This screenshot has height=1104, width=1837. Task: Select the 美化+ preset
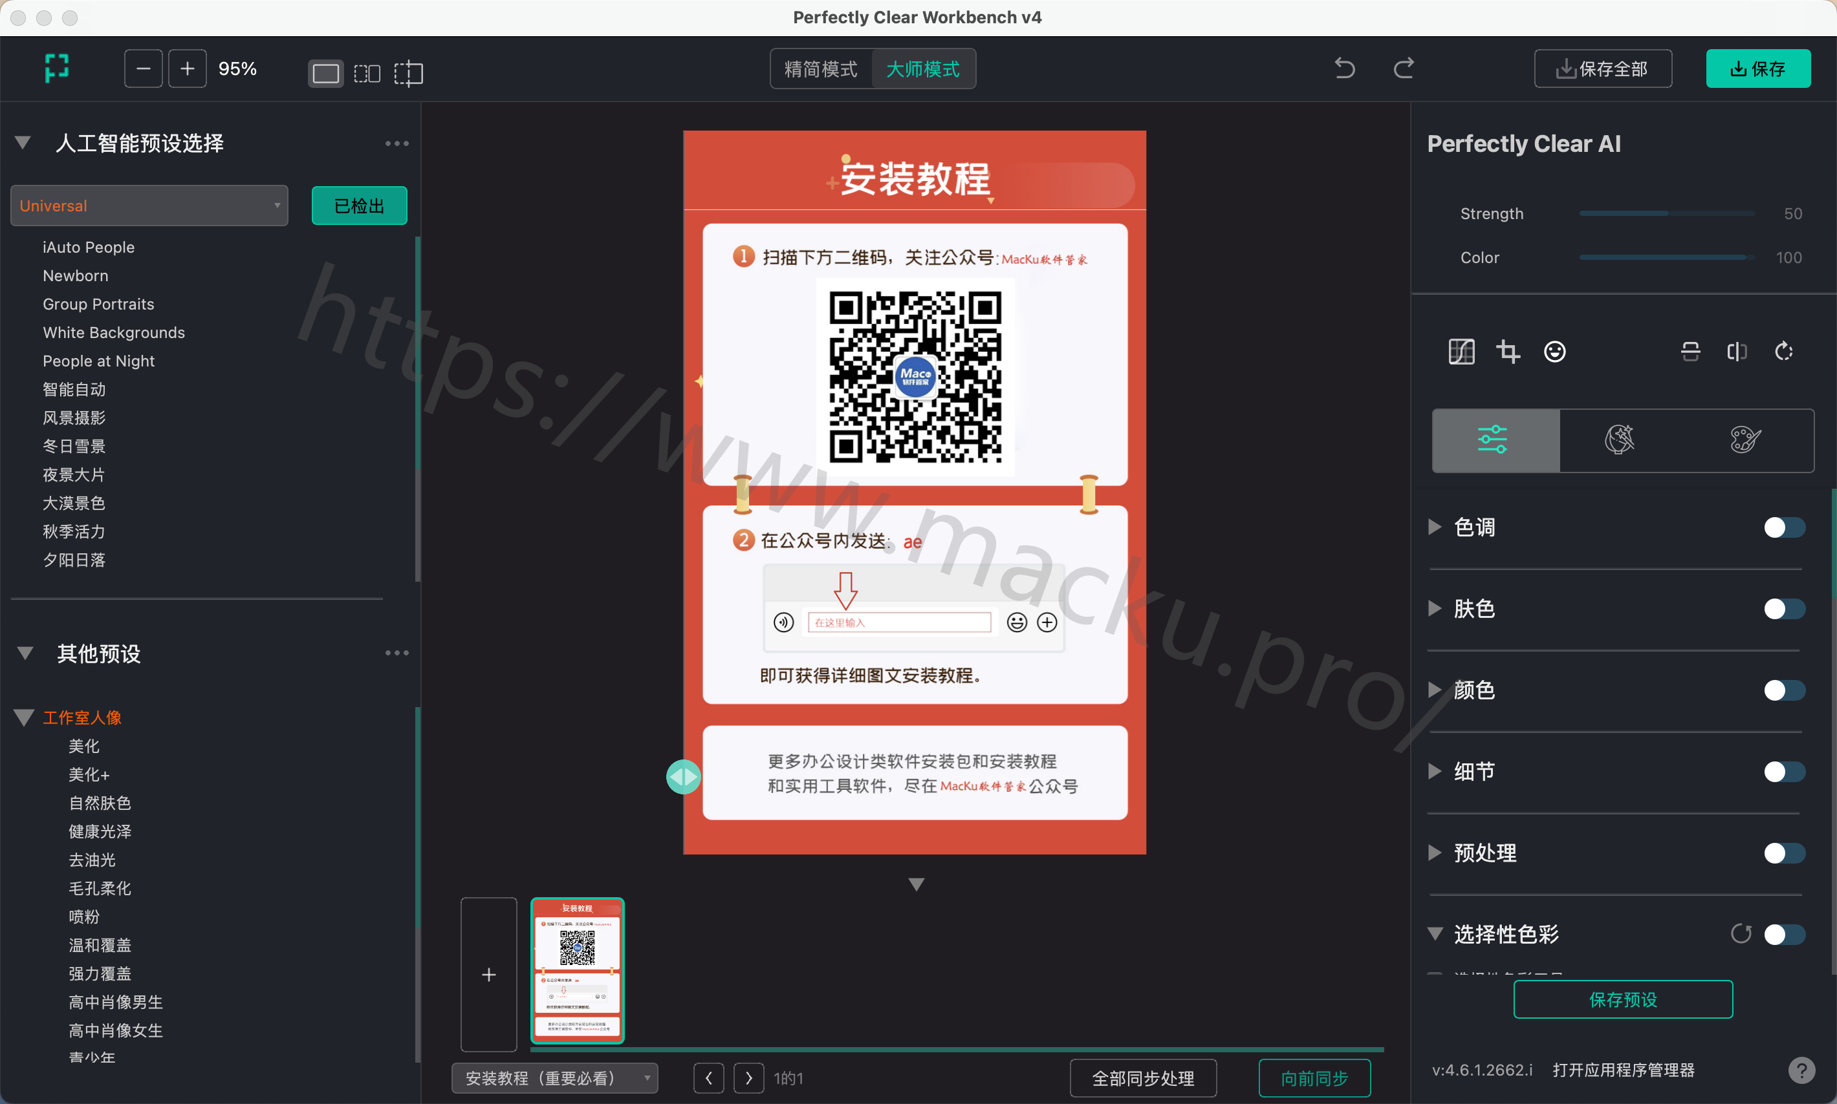tap(89, 774)
